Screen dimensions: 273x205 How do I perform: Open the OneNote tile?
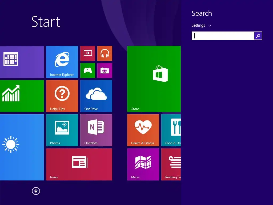point(96,130)
